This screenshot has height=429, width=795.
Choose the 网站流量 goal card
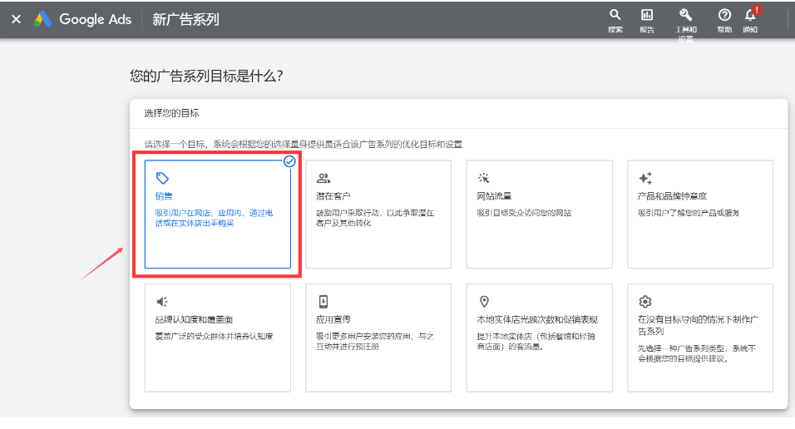(540, 214)
